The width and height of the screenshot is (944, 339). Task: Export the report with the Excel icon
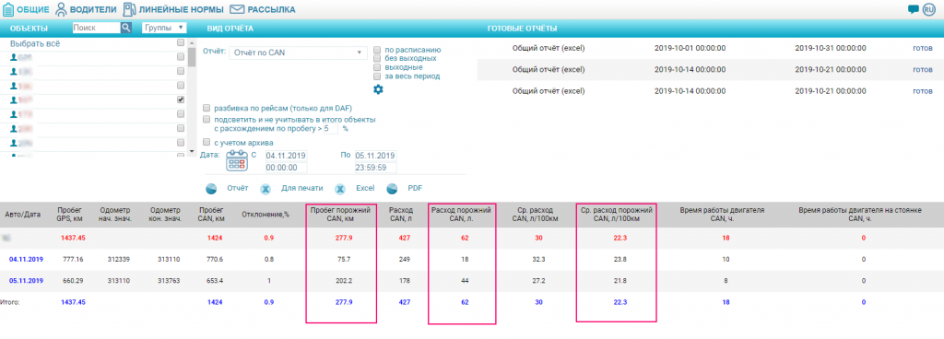[340, 188]
